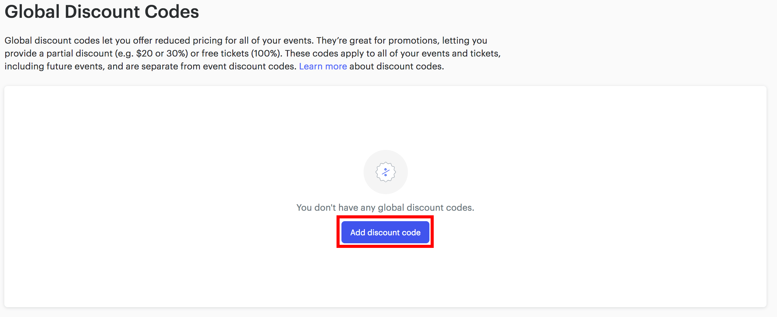The image size is (777, 317).
Task: Click the words 'about discount codes.' after the link
Action: 397,66
